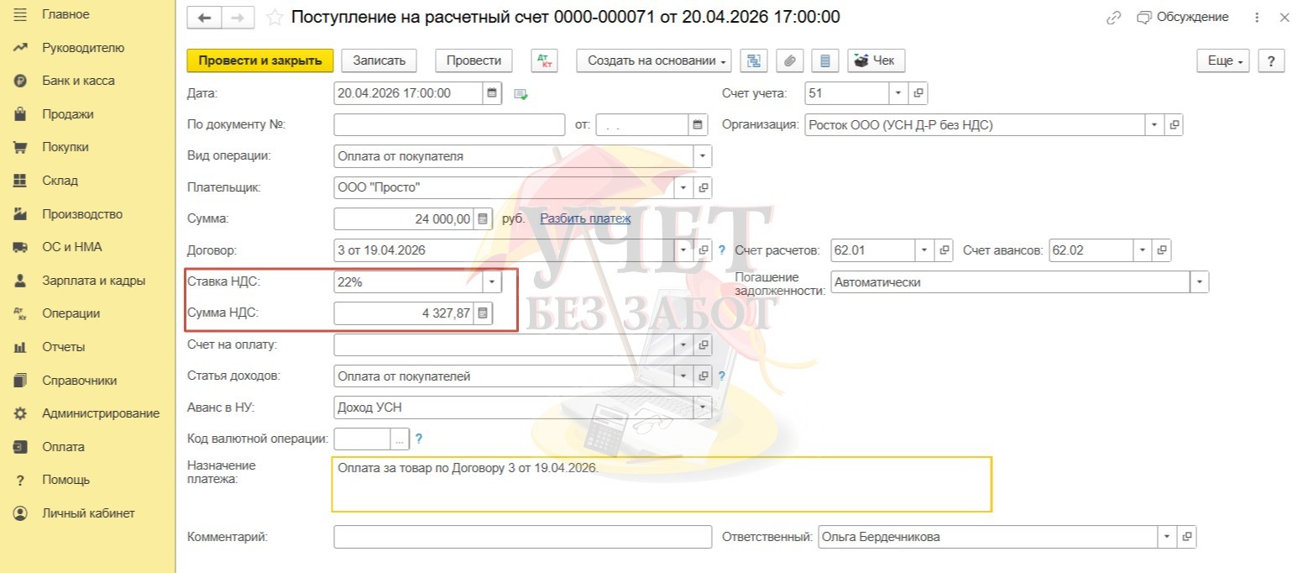Expand the Аванс в НУ dropdown
The width and height of the screenshot is (1303, 573).
[702, 407]
